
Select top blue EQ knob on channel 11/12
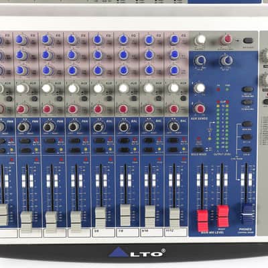pos(174,40)
